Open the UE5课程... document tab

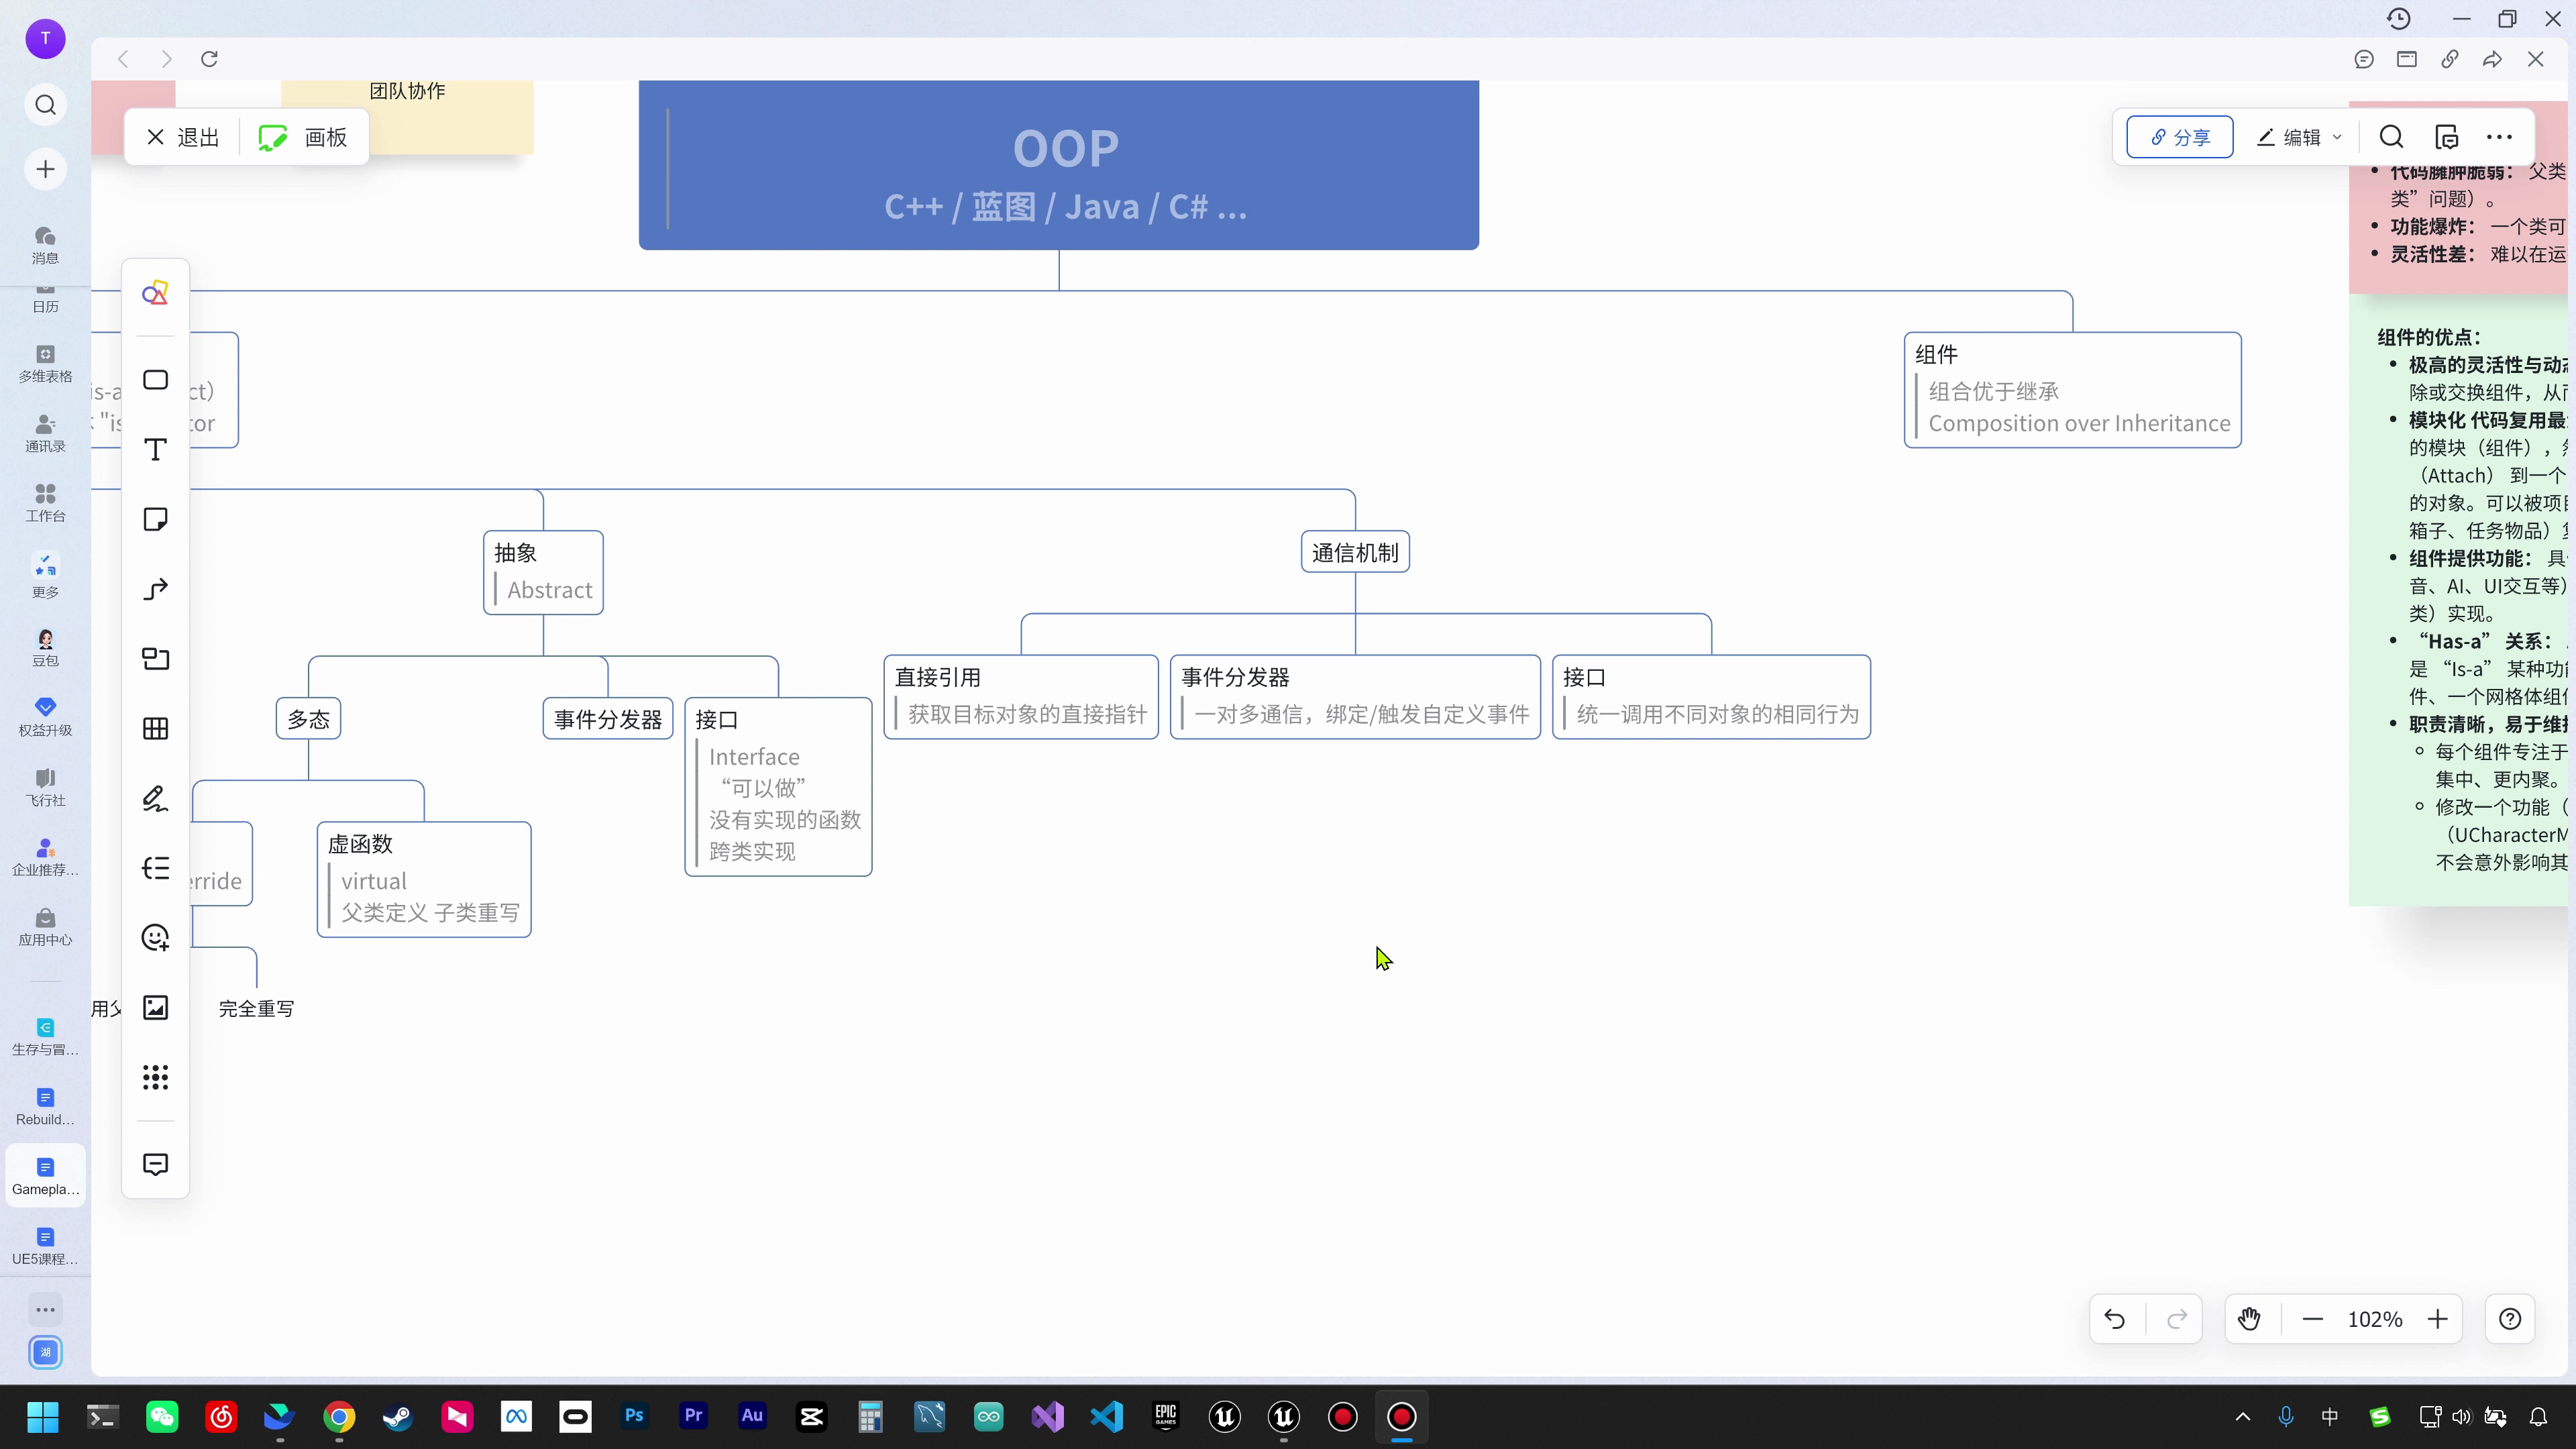[x=45, y=1246]
